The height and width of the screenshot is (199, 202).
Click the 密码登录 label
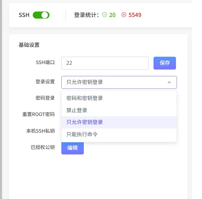coord(45,98)
